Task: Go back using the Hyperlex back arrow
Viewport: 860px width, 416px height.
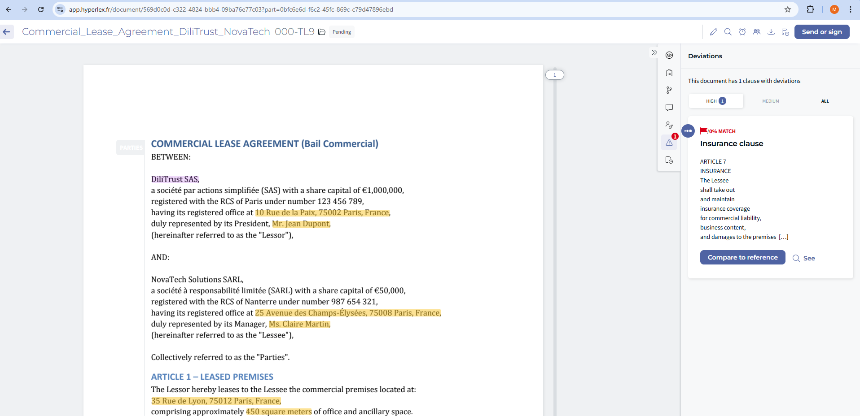Action: point(6,32)
